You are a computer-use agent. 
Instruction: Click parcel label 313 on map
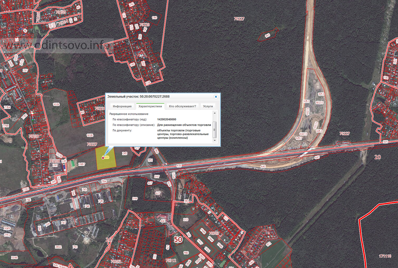tap(186, 220)
